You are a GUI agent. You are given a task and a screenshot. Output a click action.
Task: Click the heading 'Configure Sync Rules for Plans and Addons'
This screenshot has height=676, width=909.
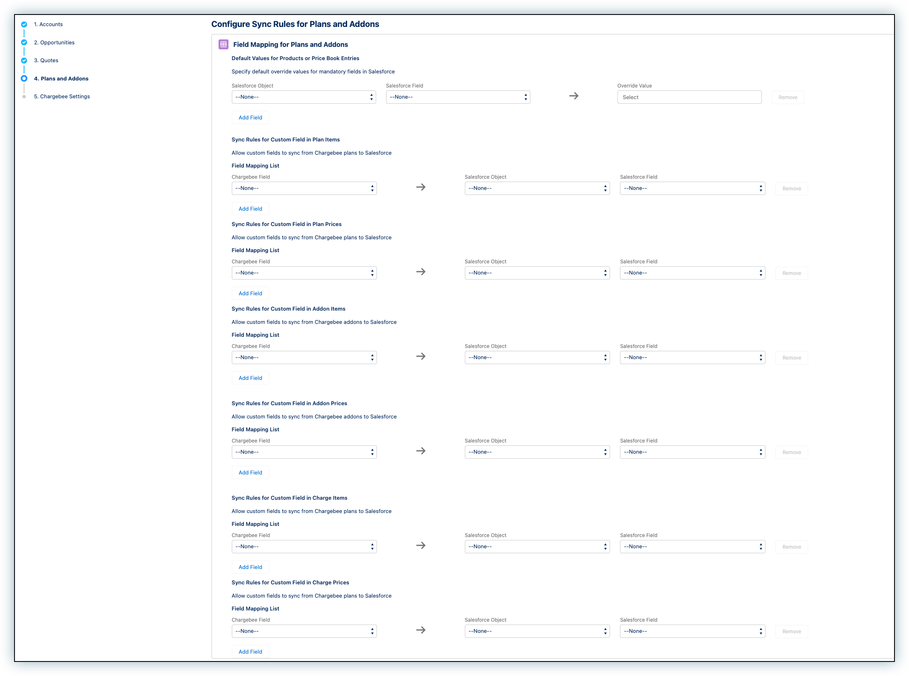295,24
